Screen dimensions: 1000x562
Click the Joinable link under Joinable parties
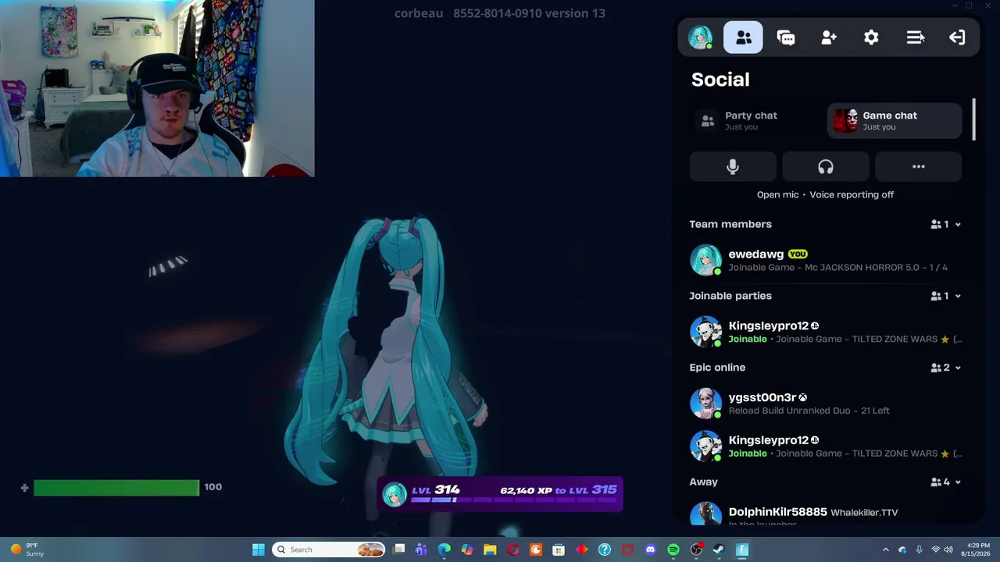tap(748, 340)
